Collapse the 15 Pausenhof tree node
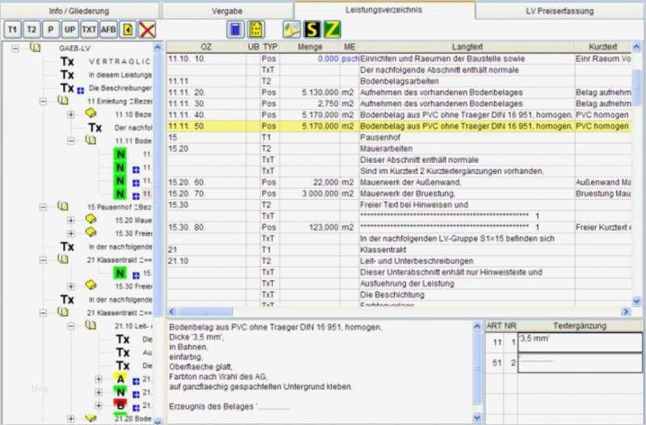Screen dimensions: 646x425 [43, 207]
